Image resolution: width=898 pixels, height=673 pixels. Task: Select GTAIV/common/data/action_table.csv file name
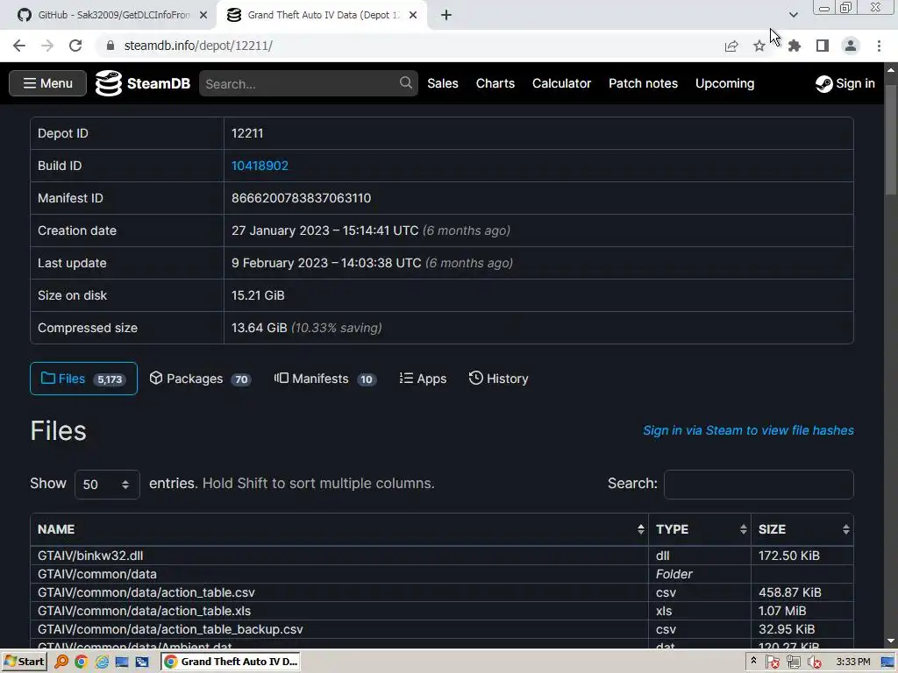click(146, 592)
